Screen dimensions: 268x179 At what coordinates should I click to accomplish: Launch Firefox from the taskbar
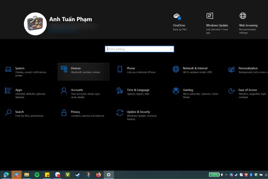[99, 175]
